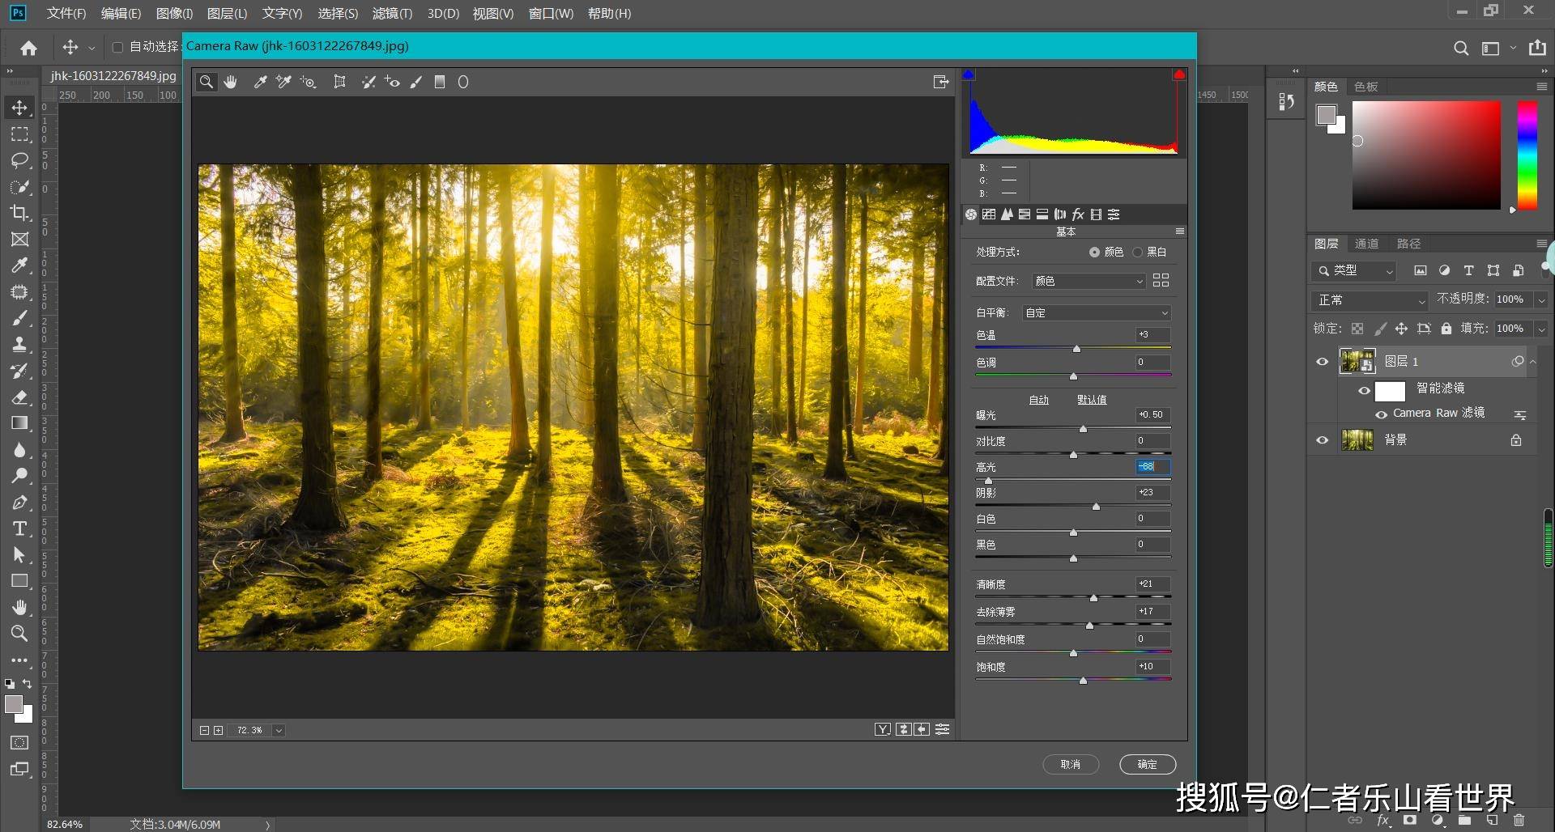This screenshot has height=832, width=1555.
Task: Select the Type tool in Photoshop toolbox
Action: click(19, 528)
